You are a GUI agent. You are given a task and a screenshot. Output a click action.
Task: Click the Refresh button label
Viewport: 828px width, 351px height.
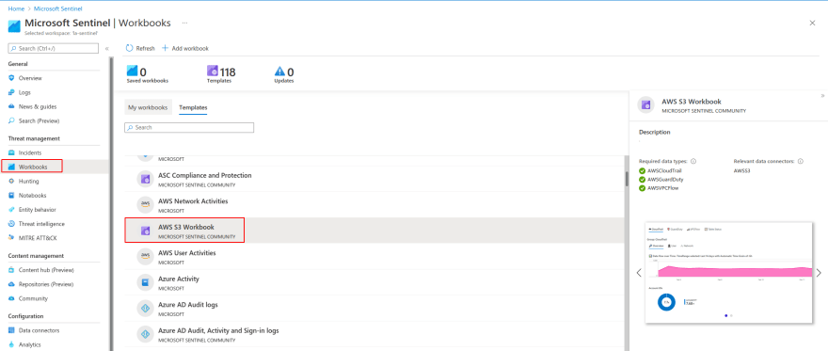tap(145, 49)
